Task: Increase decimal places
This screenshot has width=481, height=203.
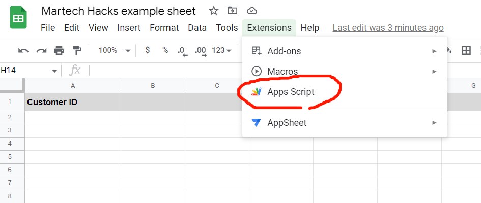Action: (x=201, y=51)
